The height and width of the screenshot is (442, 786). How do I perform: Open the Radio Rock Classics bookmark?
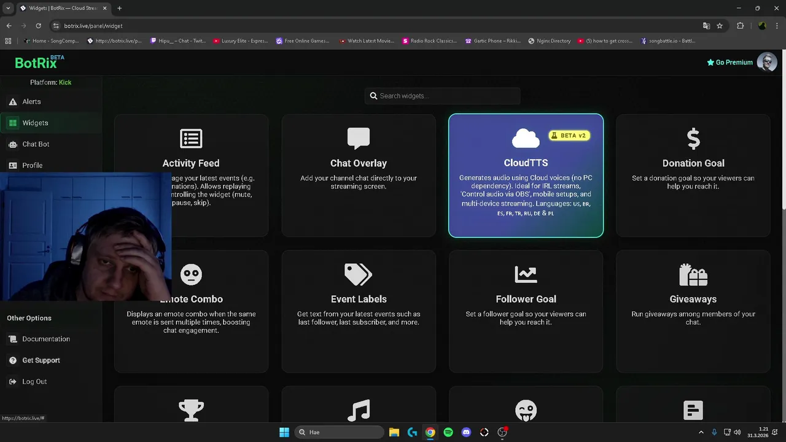pyautogui.click(x=430, y=41)
